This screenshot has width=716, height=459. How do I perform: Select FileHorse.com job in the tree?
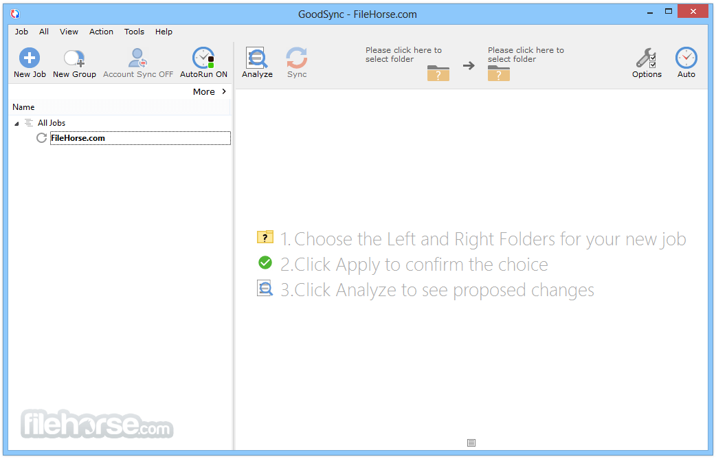(140, 138)
